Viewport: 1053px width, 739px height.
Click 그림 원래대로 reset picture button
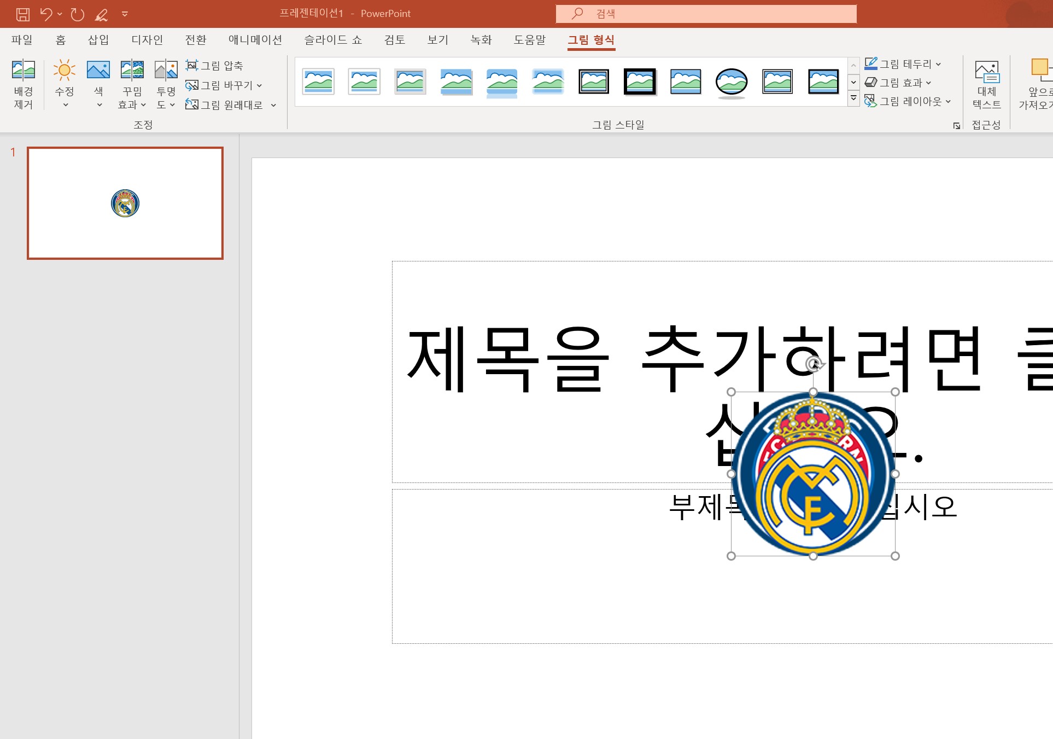[x=225, y=105]
